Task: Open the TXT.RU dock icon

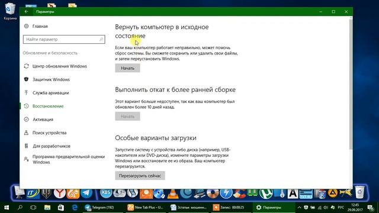Action: (x=306, y=193)
